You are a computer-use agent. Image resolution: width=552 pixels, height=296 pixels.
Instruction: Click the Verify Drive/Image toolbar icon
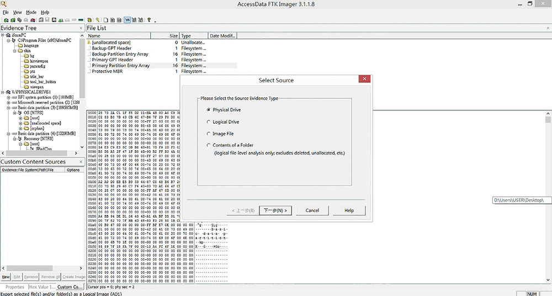[x=74, y=20]
